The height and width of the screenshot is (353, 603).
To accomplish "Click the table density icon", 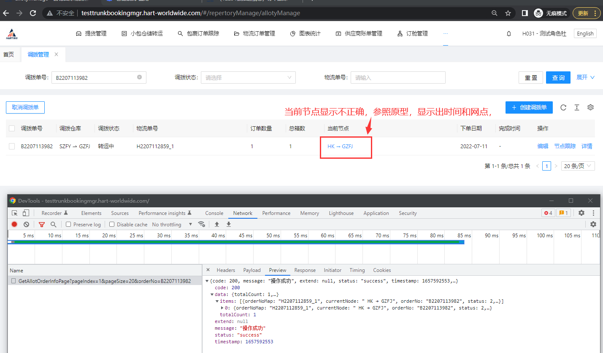I will [x=576, y=107].
